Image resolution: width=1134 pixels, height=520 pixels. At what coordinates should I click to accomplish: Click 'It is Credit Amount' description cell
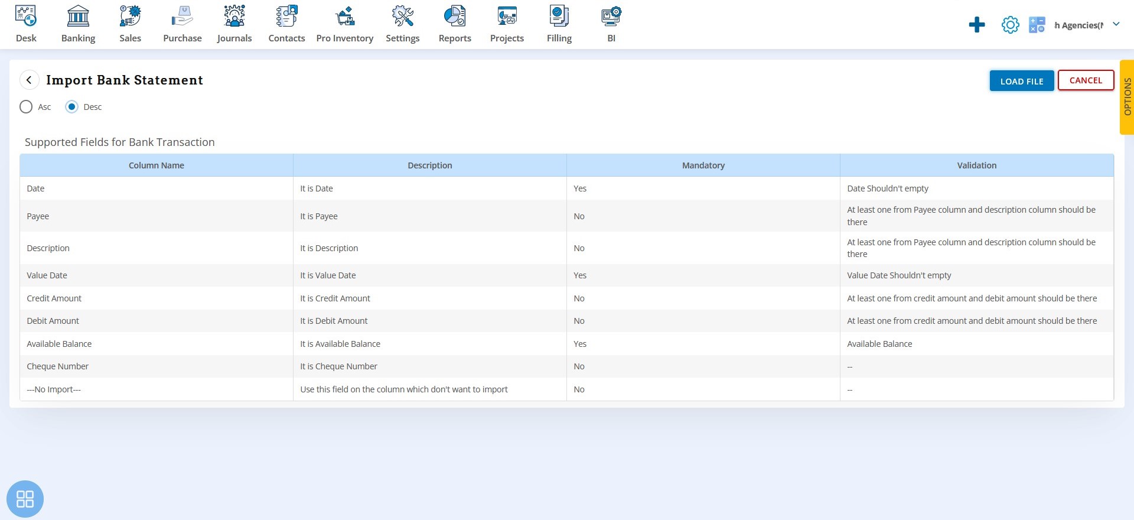430,298
